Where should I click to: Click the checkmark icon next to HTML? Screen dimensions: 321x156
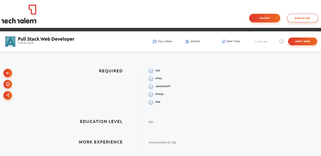tap(151, 79)
